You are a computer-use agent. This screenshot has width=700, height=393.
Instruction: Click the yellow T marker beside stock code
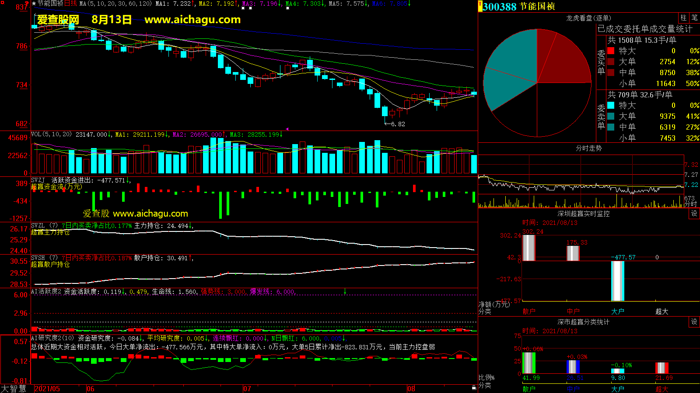(480, 7)
